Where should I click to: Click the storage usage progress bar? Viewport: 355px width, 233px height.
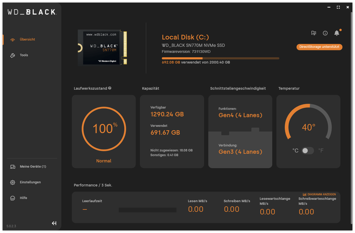tap(221, 58)
